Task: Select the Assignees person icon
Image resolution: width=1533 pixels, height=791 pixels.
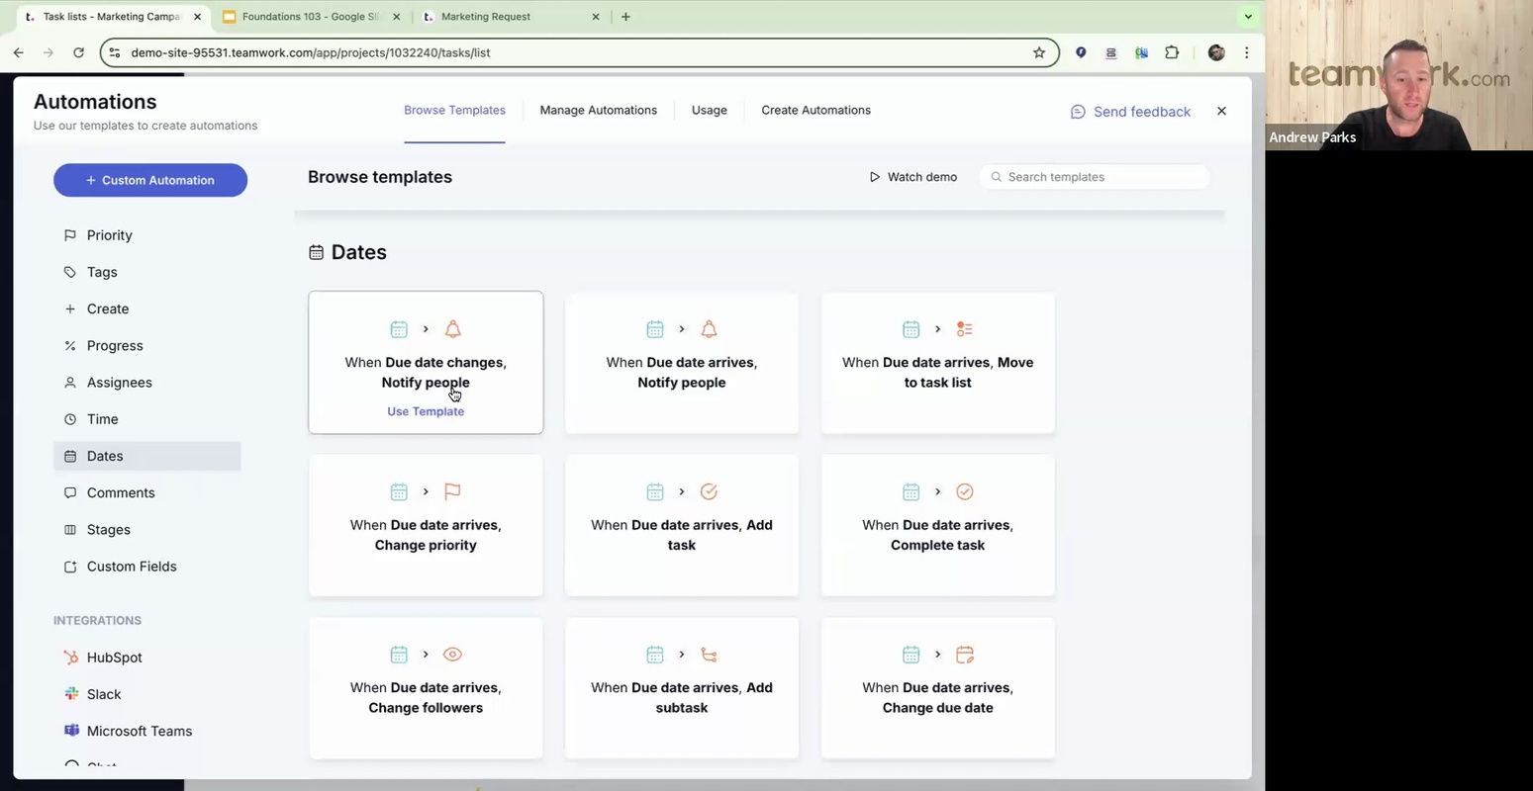Action: (70, 383)
